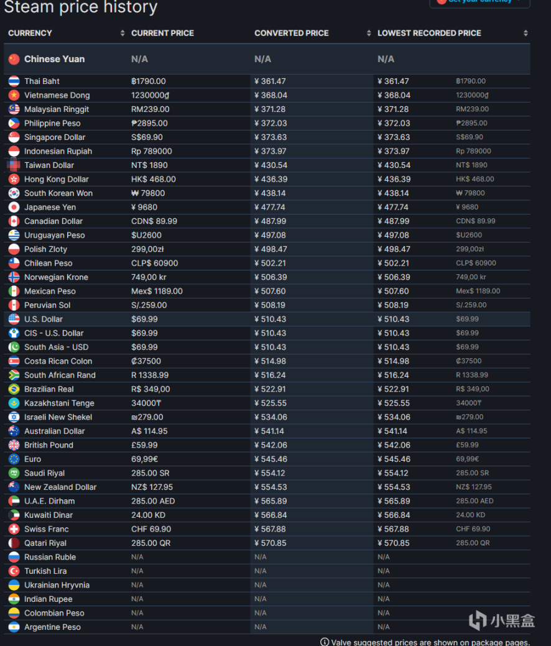Click the Thai Baht flag icon

click(14, 81)
